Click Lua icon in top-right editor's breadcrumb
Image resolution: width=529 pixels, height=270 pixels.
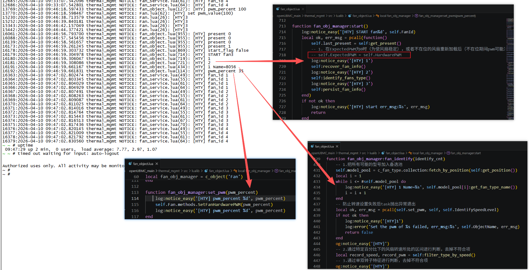350,16
